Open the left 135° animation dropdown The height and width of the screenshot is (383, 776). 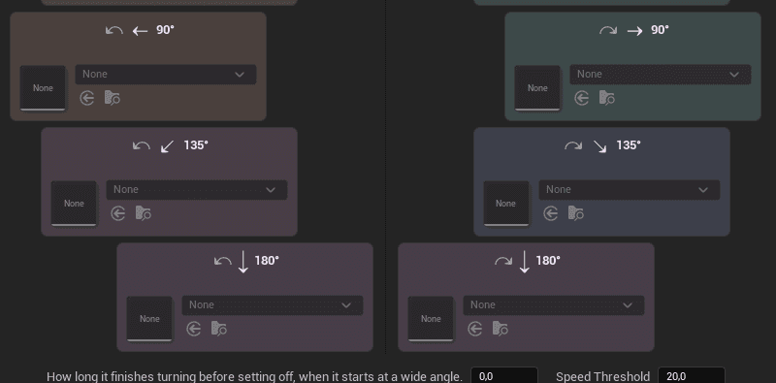click(x=197, y=189)
